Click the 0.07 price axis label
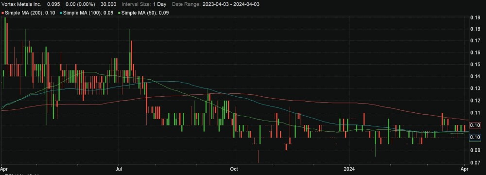Viewport: 486px width, 175px height. (475, 162)
